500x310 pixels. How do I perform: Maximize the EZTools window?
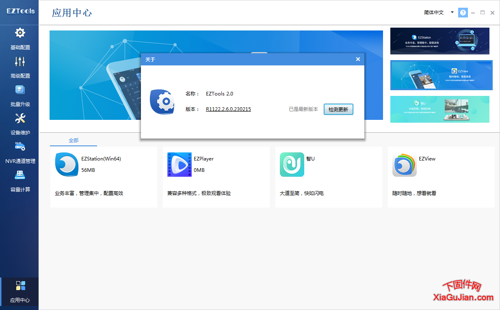[x=483, y=13]
